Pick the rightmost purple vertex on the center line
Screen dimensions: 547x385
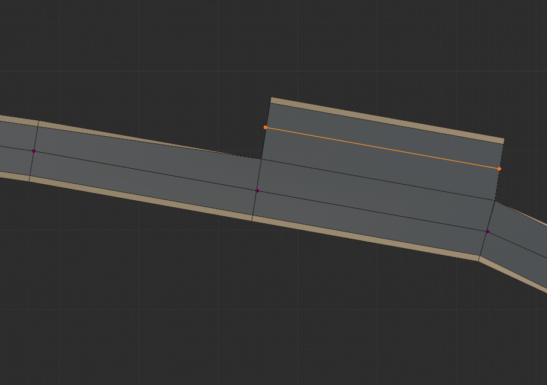click(x=488, y=232)
